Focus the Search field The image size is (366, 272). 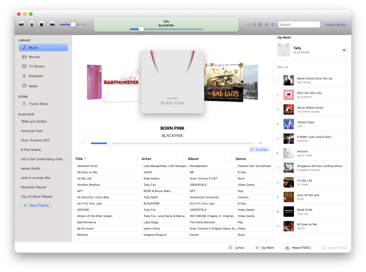[299, 24]
